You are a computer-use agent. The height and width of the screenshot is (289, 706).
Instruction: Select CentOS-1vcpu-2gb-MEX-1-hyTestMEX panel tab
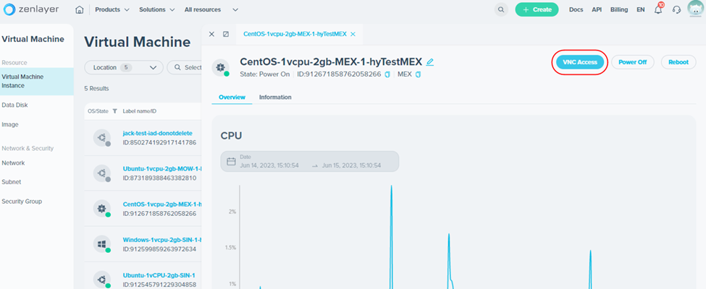[x=295, y=34]
